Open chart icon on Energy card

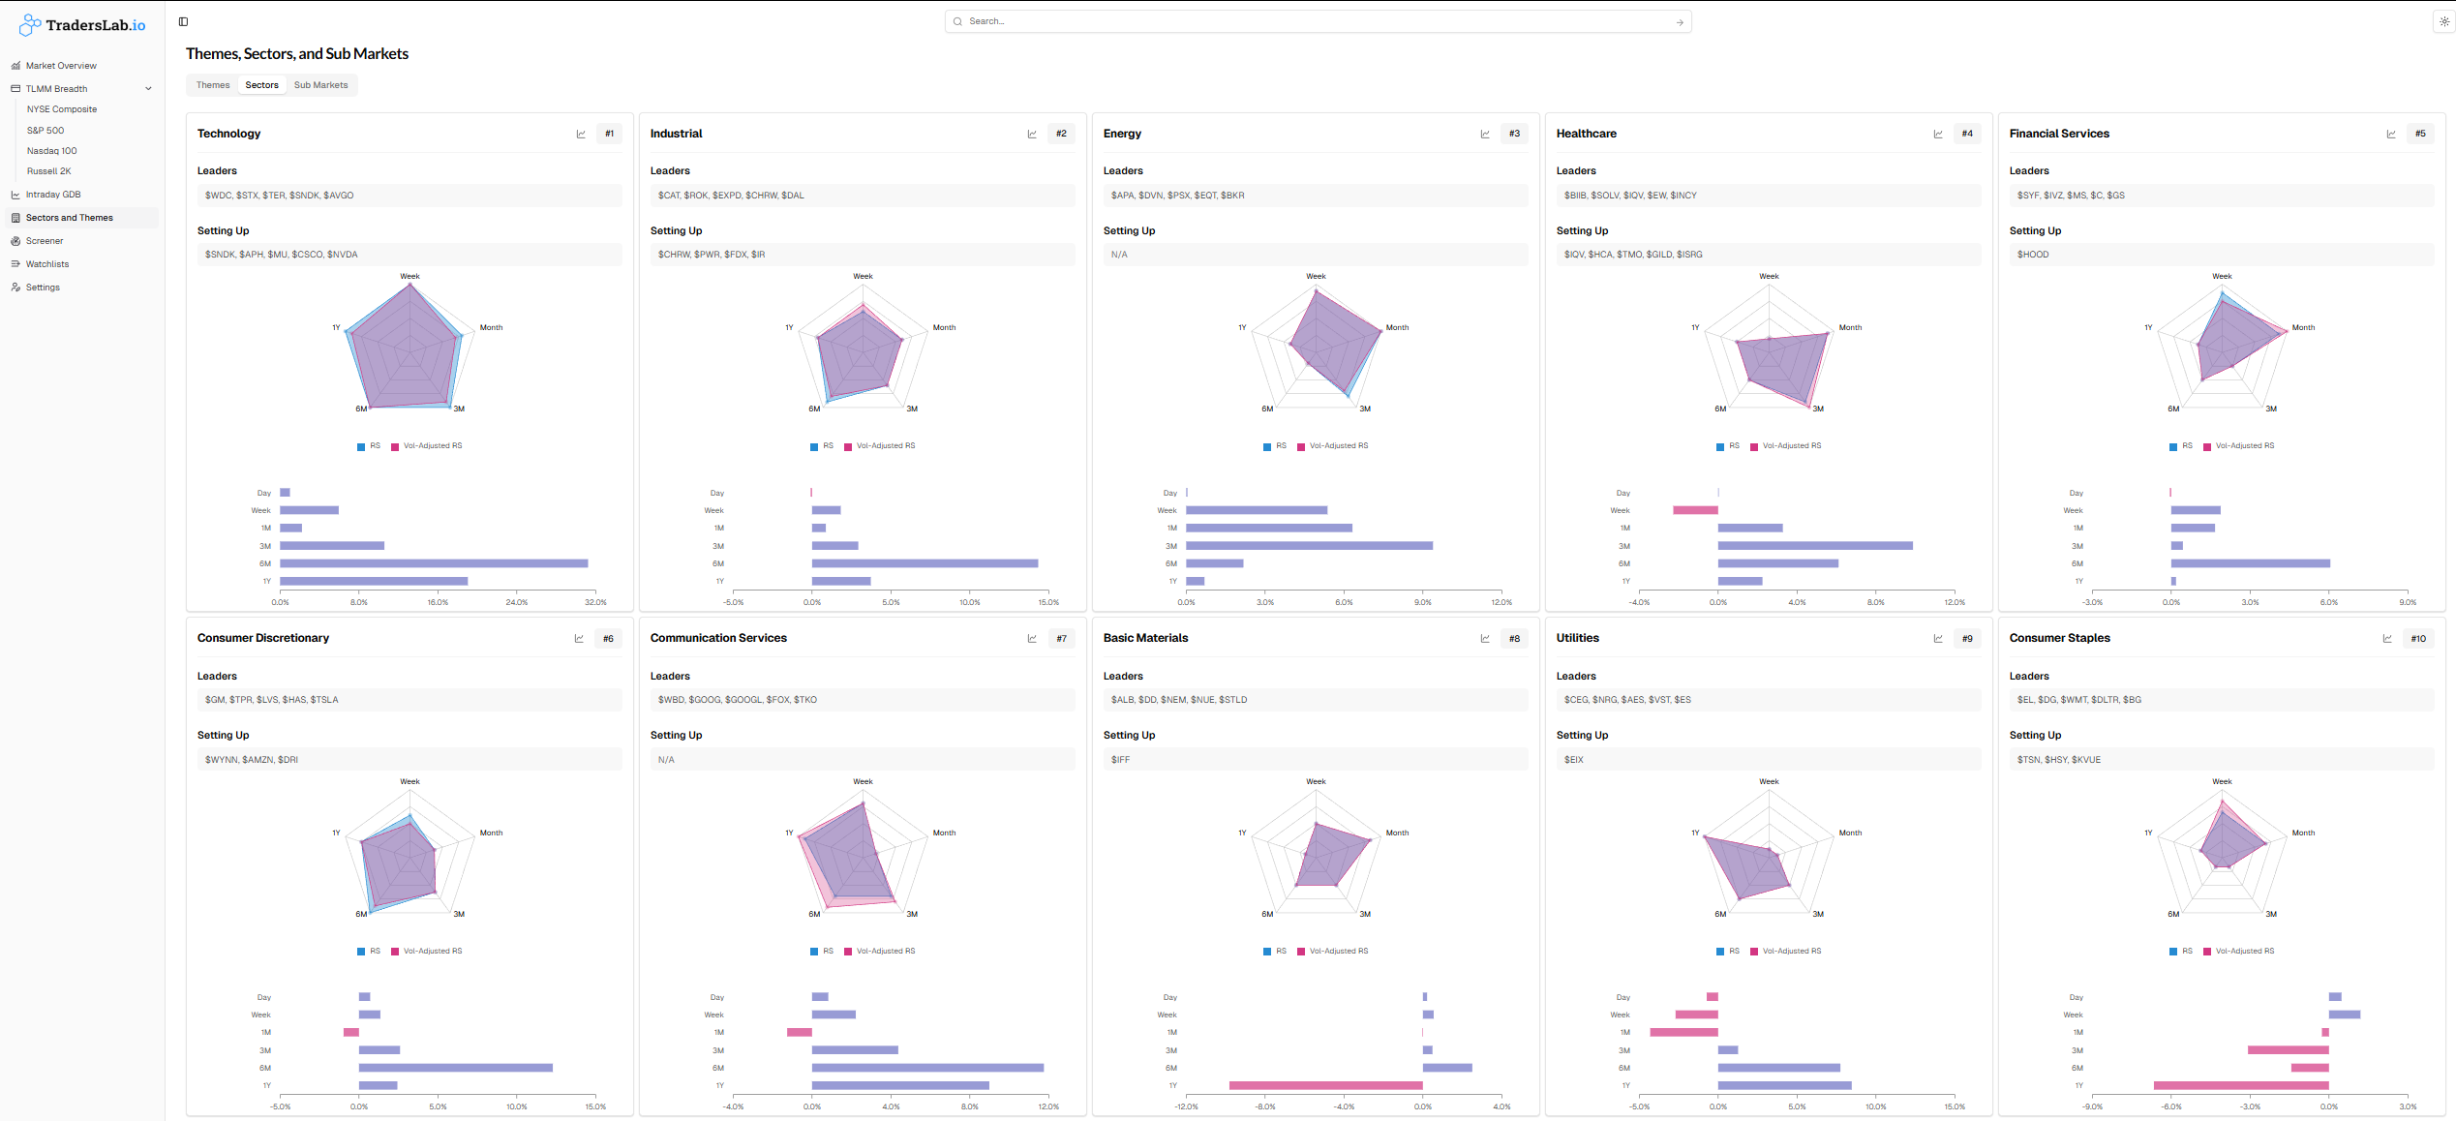(x=1485, y=135)
